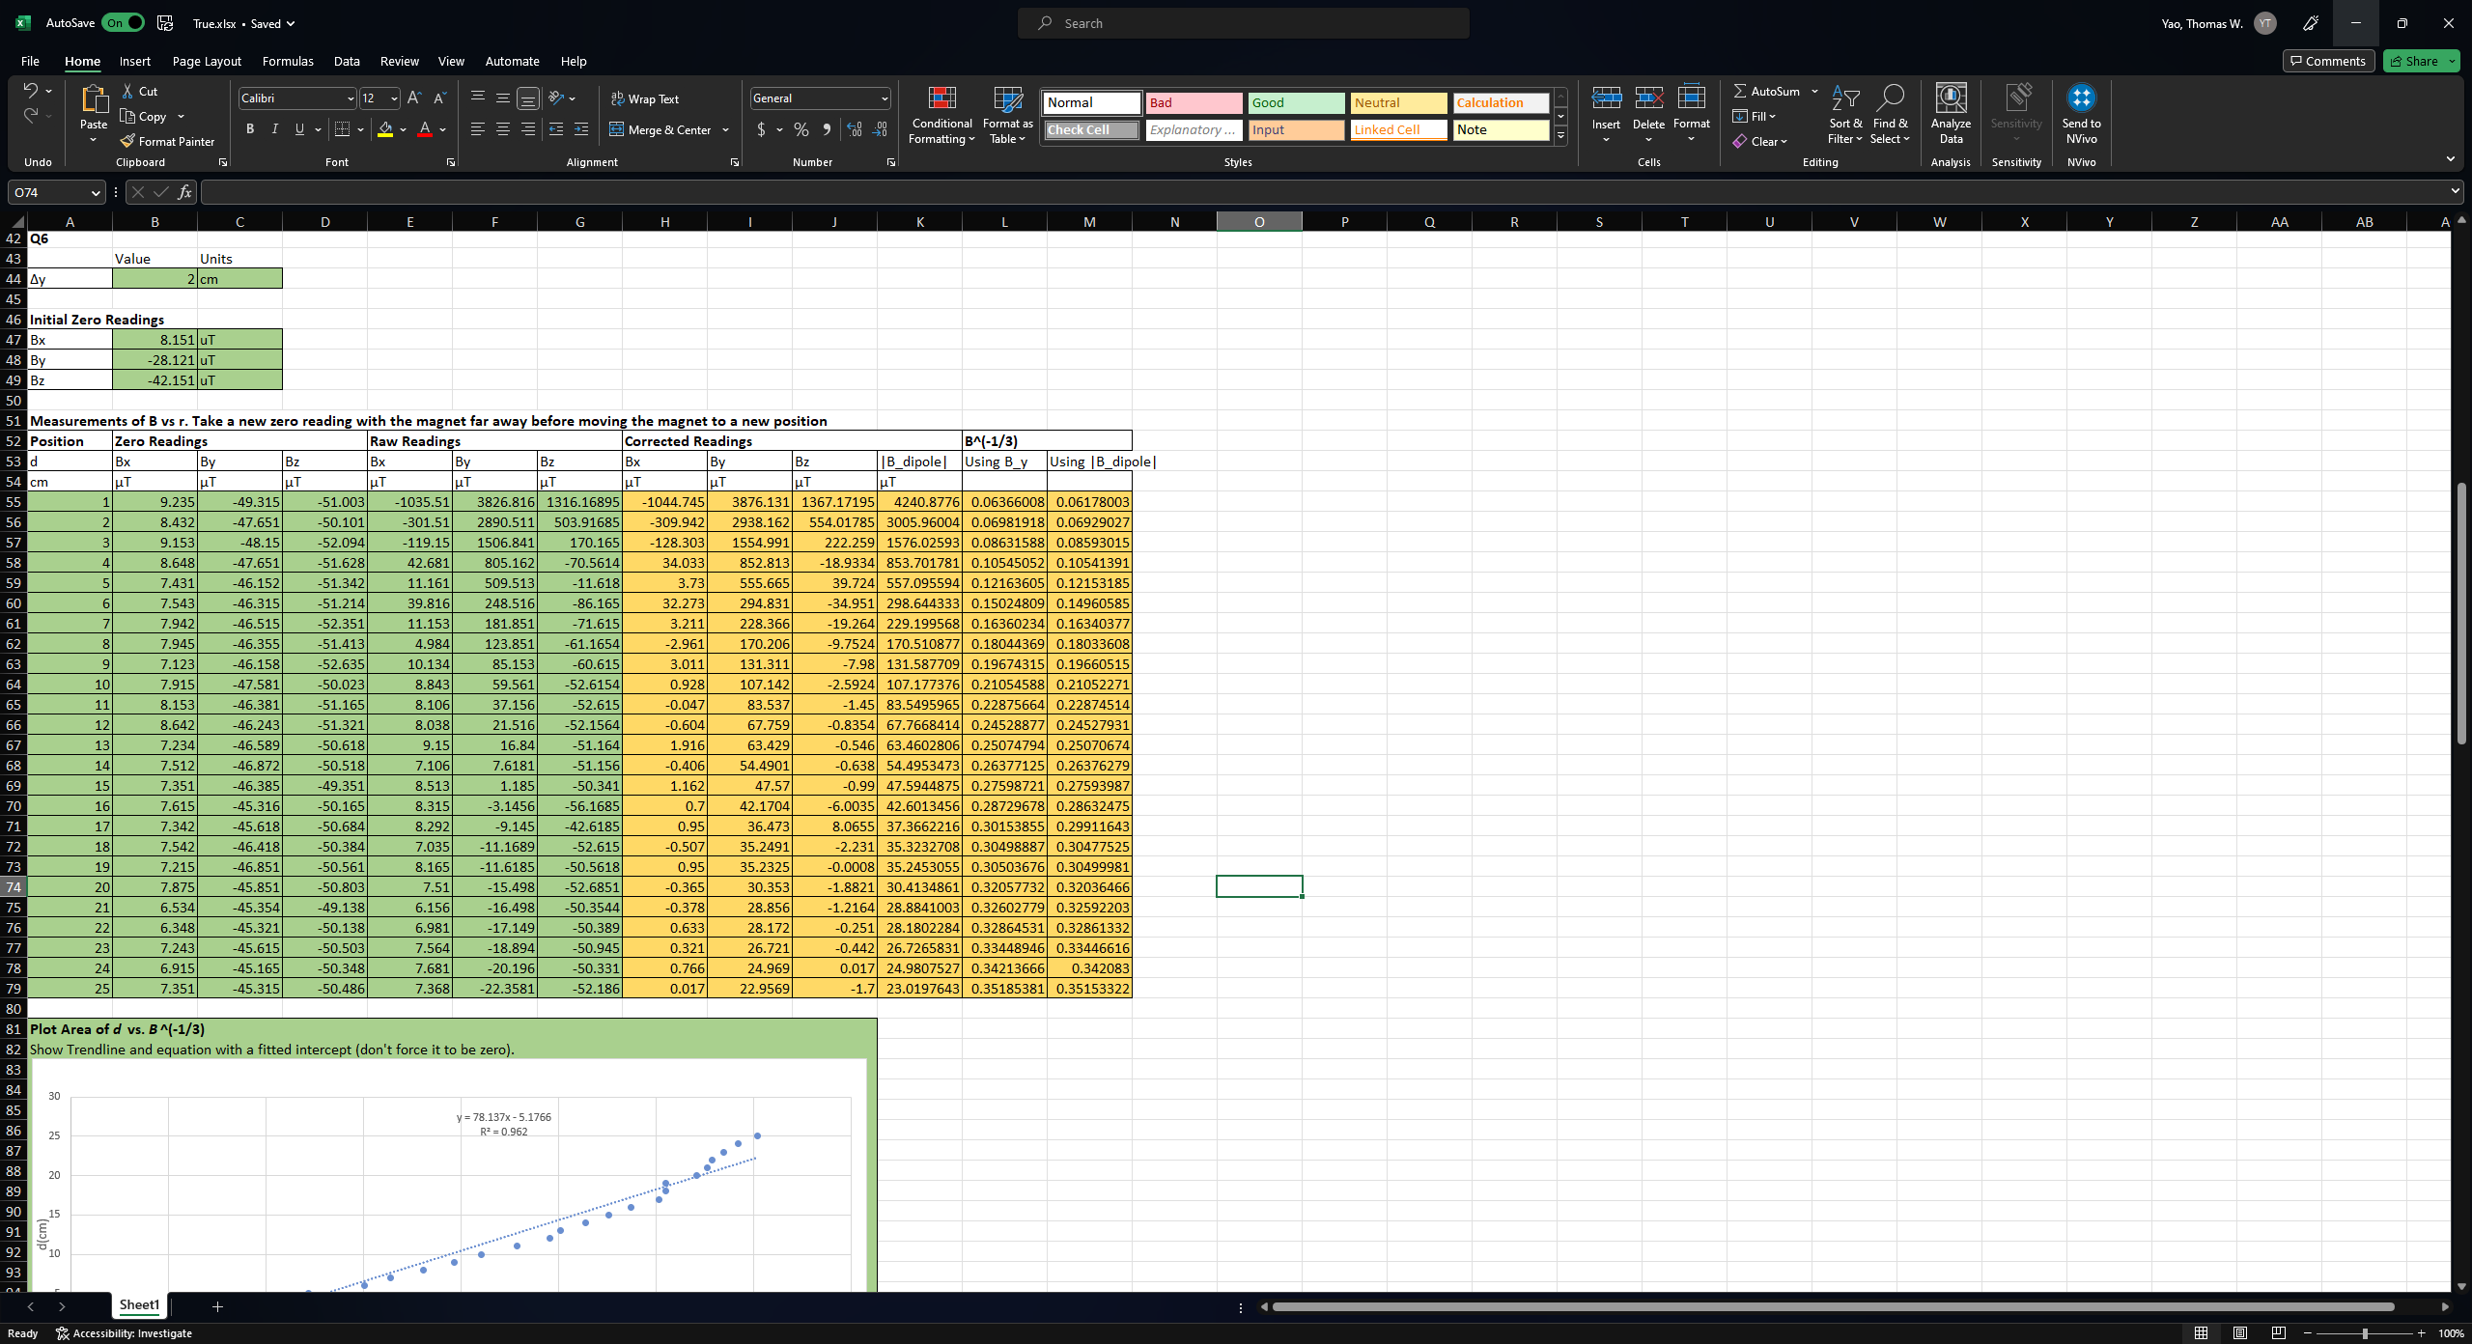Image resolution: width=2472 pixels, height=1344 pixels.
Task: Click the Format Painter icon
Action: pos(127,141)
